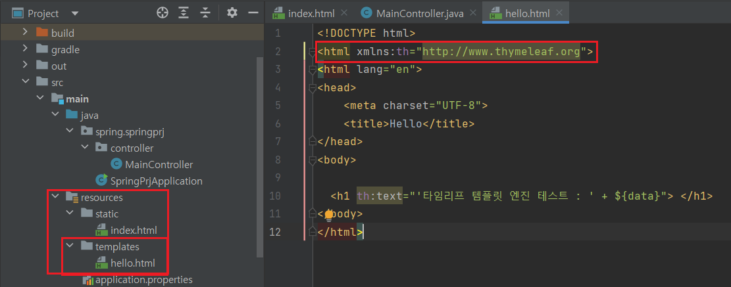Open application.properties in the project tree
731x287 pixels.
(143, 280)
